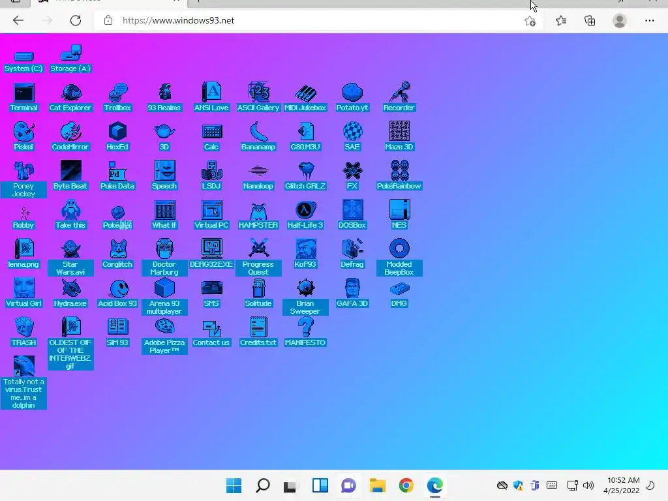
Task: Launch the Speech face icon
Action: (x=164, y=176)
